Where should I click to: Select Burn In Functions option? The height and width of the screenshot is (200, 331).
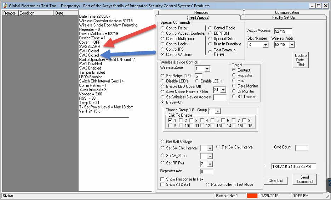210,44
